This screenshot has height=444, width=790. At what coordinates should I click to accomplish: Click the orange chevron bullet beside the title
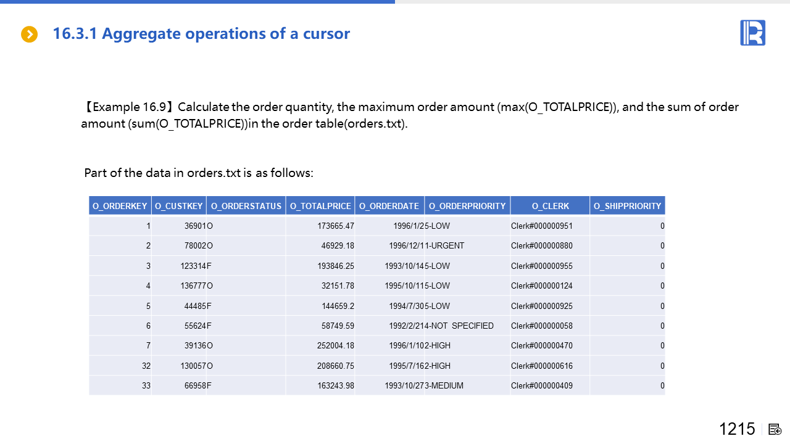point(29,35)
